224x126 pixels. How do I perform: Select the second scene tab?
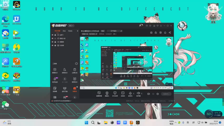click(x=64, y=31)
